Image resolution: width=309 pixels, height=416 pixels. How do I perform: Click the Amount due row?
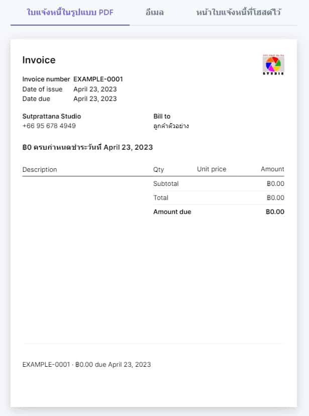(219, 212)
